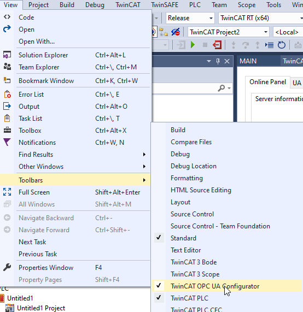The image size is (303, 312).
Task: Click the Full Screen arrows icon
Action: tap(7, 192)
